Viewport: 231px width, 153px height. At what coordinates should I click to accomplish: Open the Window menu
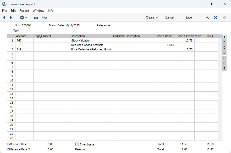tap(38, 10)
